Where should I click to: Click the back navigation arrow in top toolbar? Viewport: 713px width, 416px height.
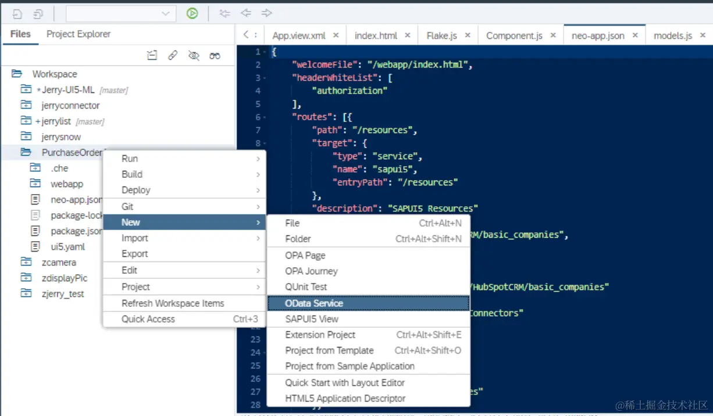pyautogui.click(x=246, y=13)
